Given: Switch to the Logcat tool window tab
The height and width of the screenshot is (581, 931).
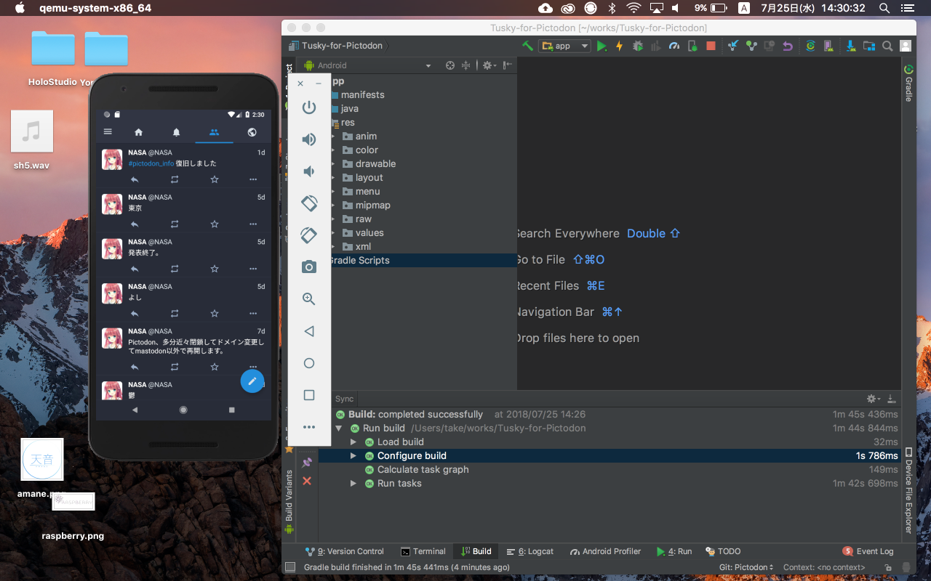Looking at the screenshot, I should 530,551.
